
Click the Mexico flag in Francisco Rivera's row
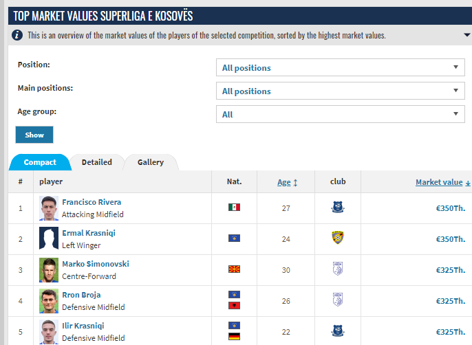(x=234, y=208)
